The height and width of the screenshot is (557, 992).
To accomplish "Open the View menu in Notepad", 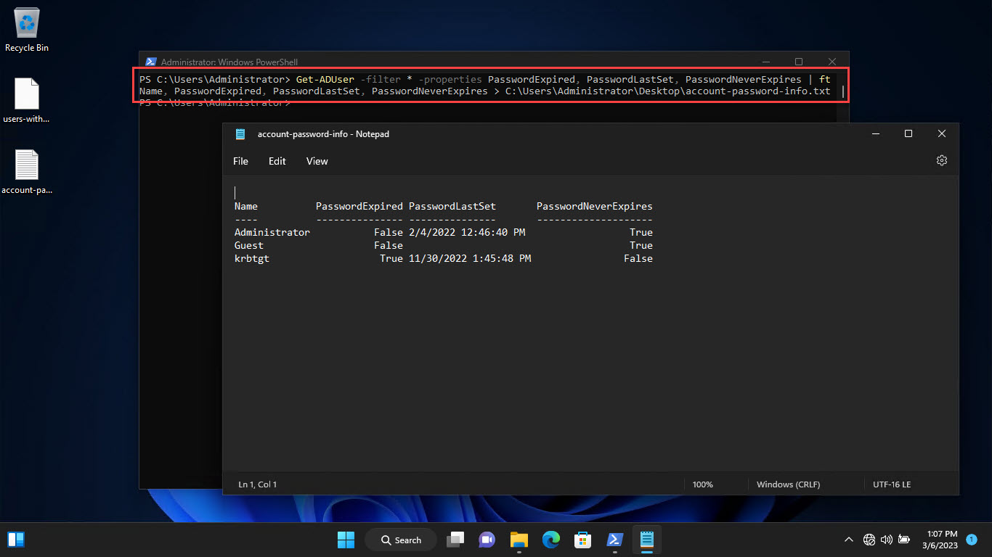I will pos(317,161).
